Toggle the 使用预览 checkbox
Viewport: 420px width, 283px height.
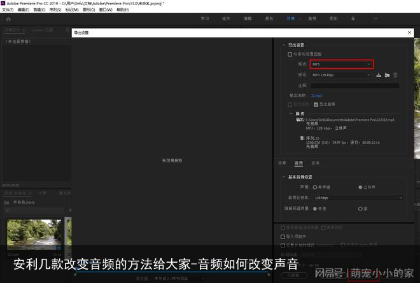tap(323, 228)
